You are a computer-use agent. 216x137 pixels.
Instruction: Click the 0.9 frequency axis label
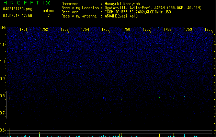coord(3,79)
